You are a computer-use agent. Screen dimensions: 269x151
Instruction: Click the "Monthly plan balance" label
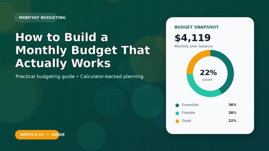[x=193, y=46]
